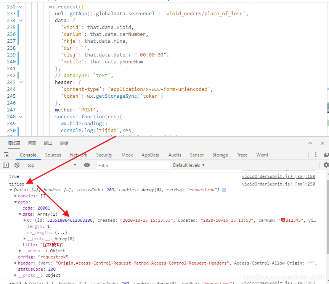
Task: Select the 输出 panel tab
Action: (48, 143)
